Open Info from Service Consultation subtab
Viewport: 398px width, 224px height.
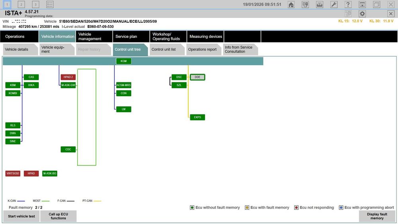(240, 49)
